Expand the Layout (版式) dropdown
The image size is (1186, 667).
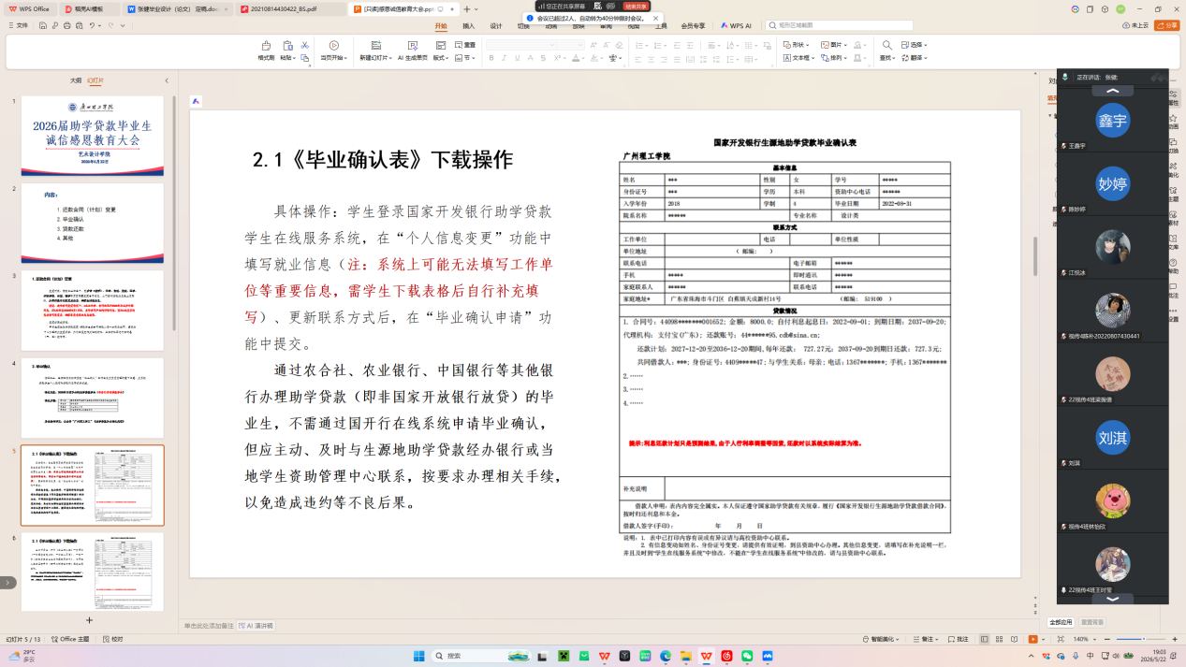coord(440,58)
